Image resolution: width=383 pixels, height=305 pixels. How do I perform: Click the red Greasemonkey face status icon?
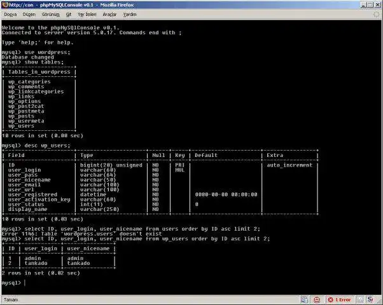(317, 300)
